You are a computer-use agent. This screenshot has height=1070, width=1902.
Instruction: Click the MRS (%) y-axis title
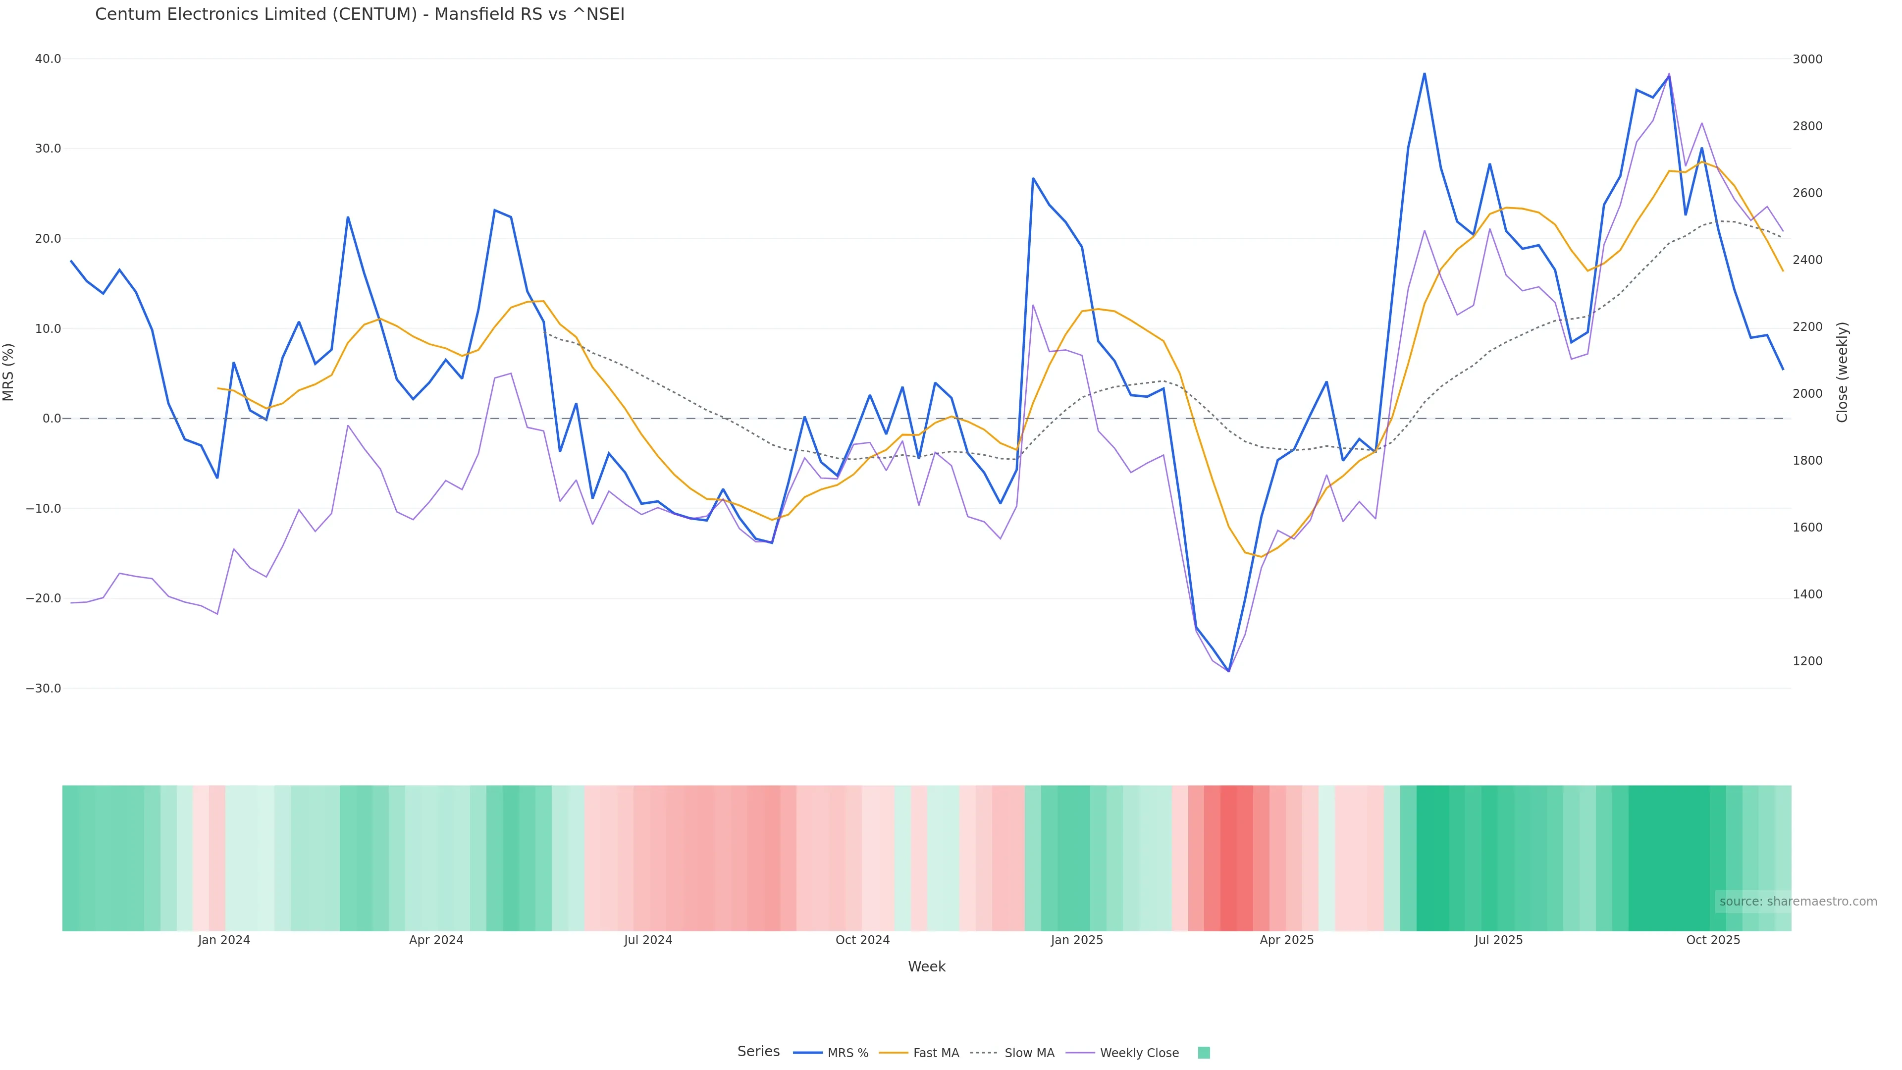[9, 372]
